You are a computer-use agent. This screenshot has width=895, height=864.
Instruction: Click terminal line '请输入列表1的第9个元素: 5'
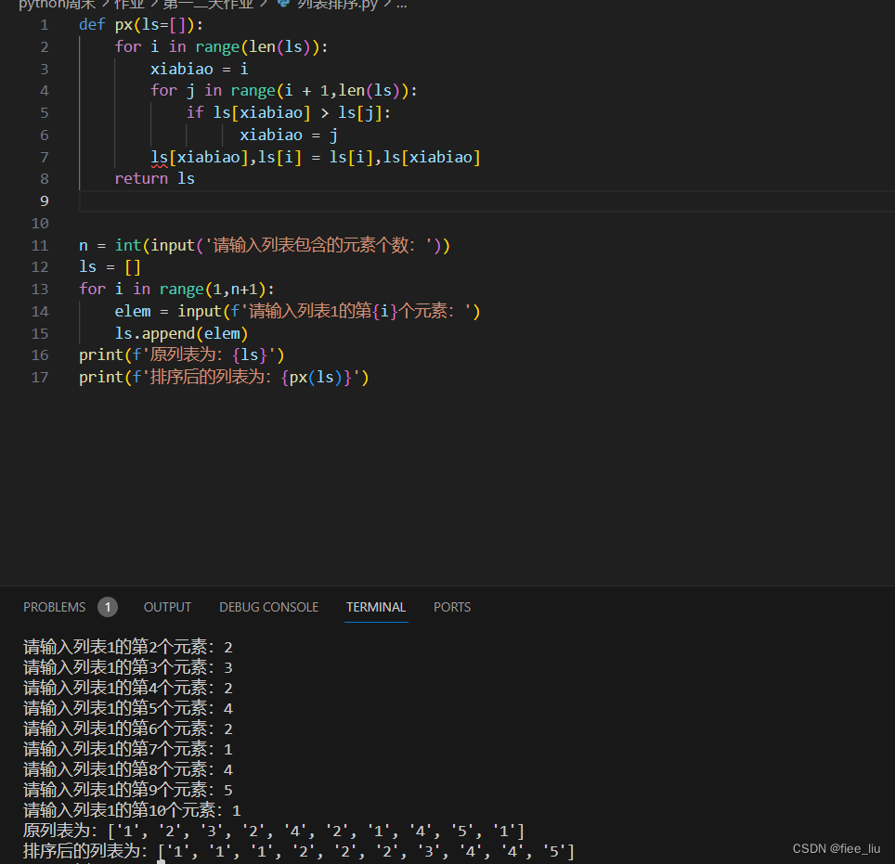tap(128, 791)
